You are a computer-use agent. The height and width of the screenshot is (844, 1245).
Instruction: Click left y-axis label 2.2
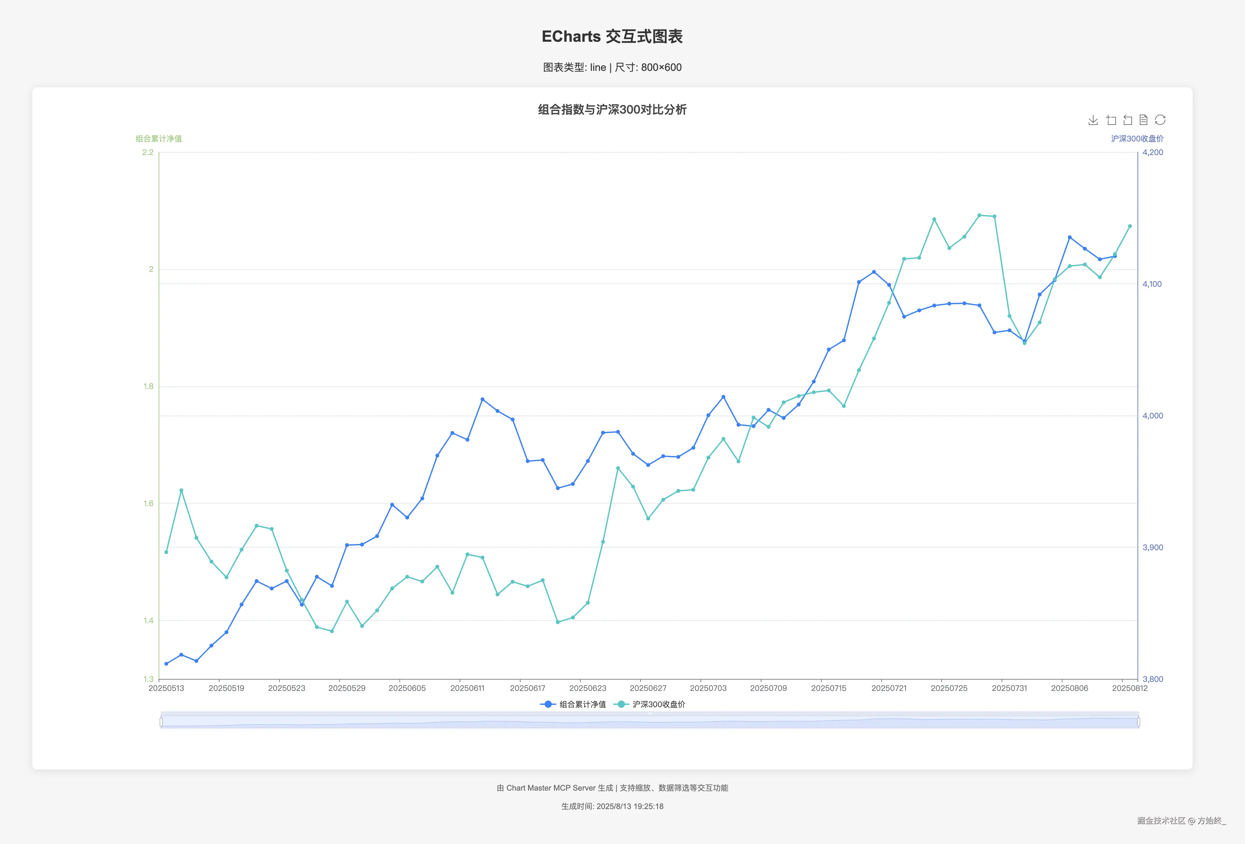coord(147,153)
